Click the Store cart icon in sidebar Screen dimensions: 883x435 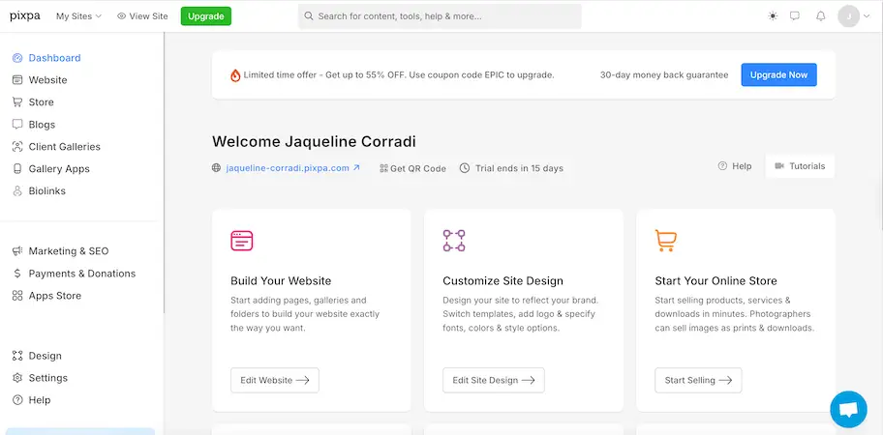coord(17,102)
